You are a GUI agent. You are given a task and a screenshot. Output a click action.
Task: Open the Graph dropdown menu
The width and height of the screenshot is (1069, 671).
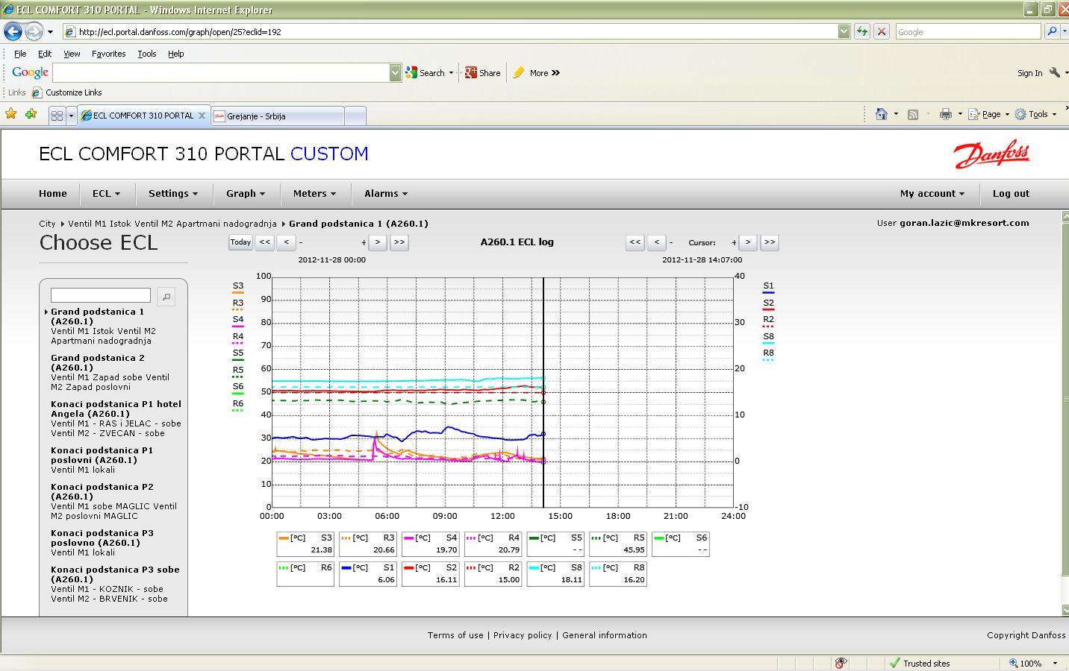coord(245,194)
